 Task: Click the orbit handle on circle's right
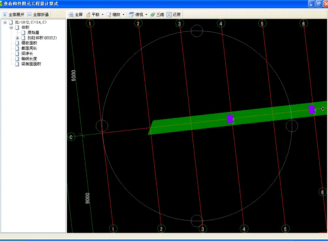292,126
